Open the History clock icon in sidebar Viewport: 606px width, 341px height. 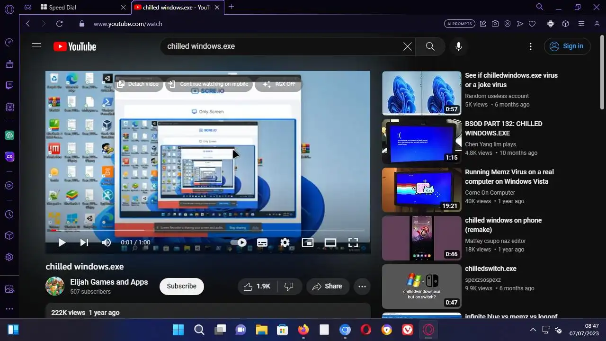tap(9, 215)
